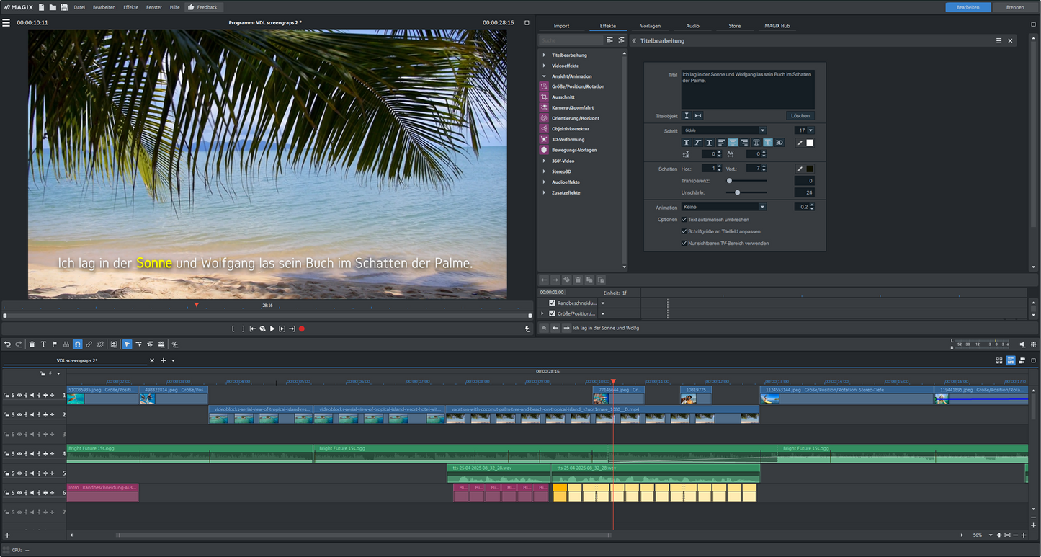Toggle 'Text automatisch umbrechen' checkbox
Image resolution: width=1041 pixels, height=557 pixels.
click(684, 219)
